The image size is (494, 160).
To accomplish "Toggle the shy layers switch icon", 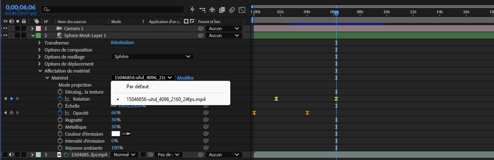I will (x=212, y=10).
